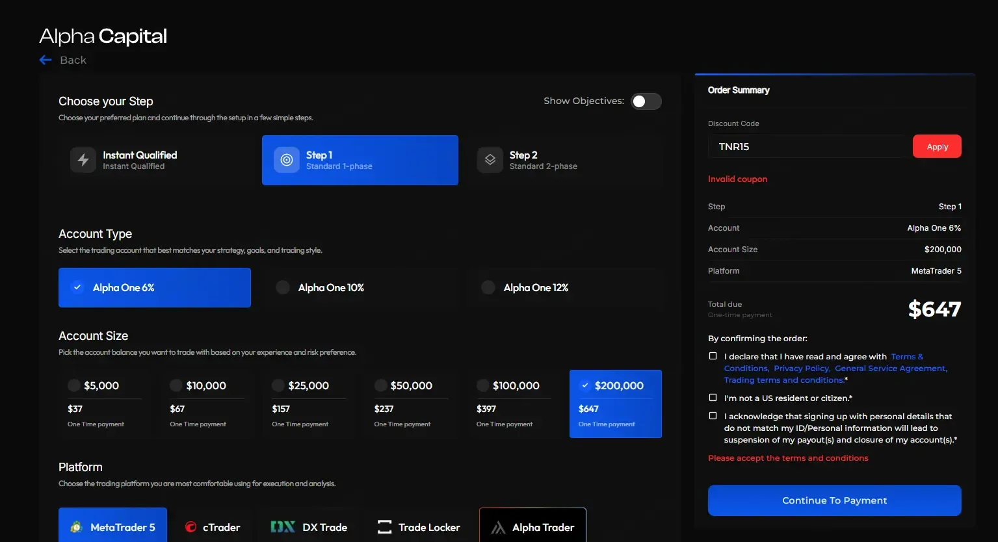Check the personal details acknowledgement box
Image resolution: width=998 pixels, height=542 pixels.
713,416
